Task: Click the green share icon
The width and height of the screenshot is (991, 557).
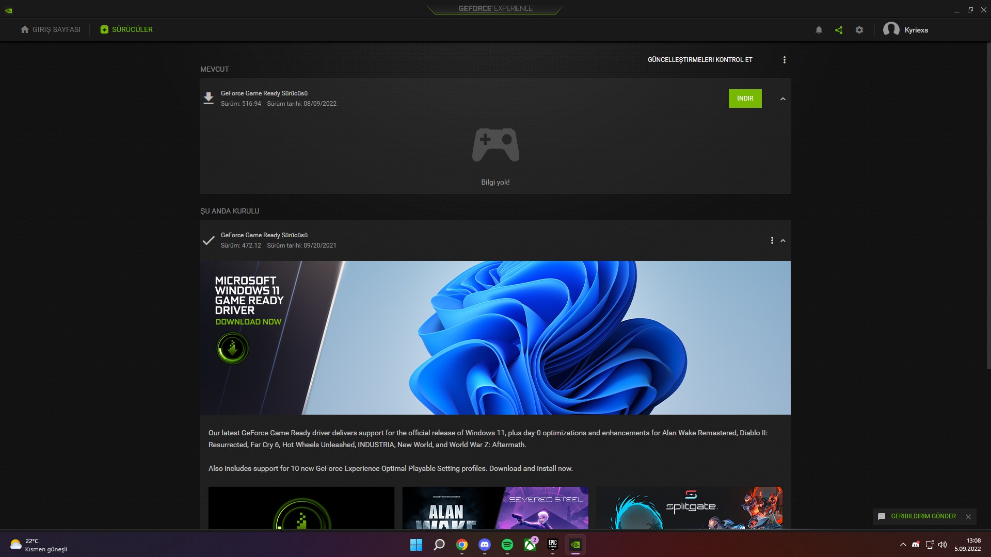Action: click(x=839, y=30)
